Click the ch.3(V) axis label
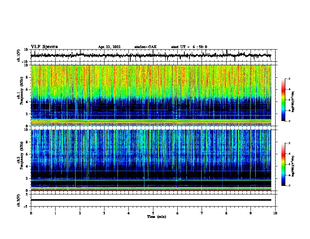Viewport: 310px width, 239px height. click(x=19, y=200)
